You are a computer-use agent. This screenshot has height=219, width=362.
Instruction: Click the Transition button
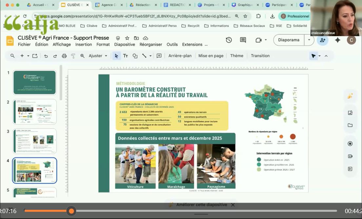coord(260,56)
